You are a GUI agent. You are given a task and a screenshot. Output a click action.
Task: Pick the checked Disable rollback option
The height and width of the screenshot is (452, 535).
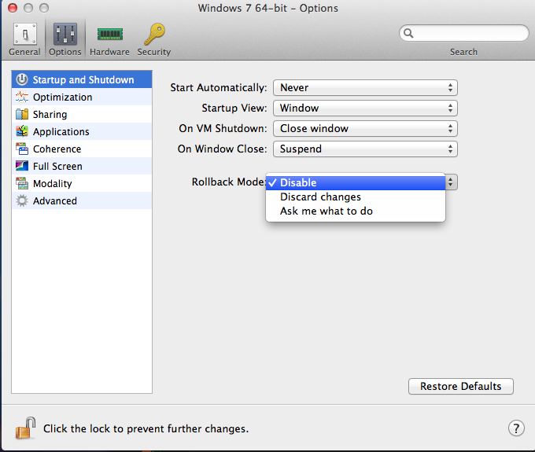356,182
